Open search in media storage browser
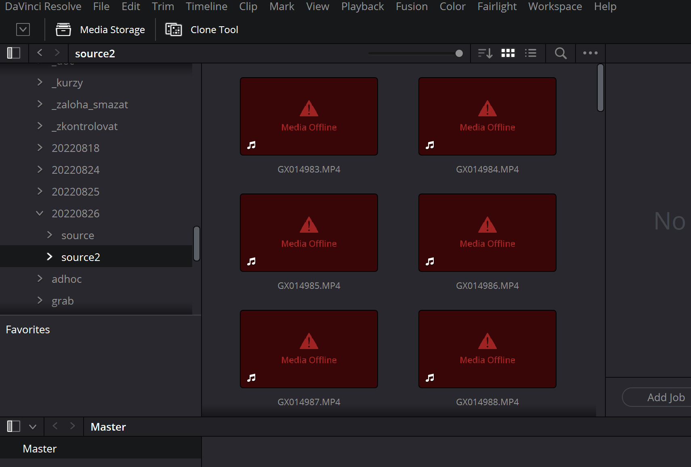 coord(561,53)
